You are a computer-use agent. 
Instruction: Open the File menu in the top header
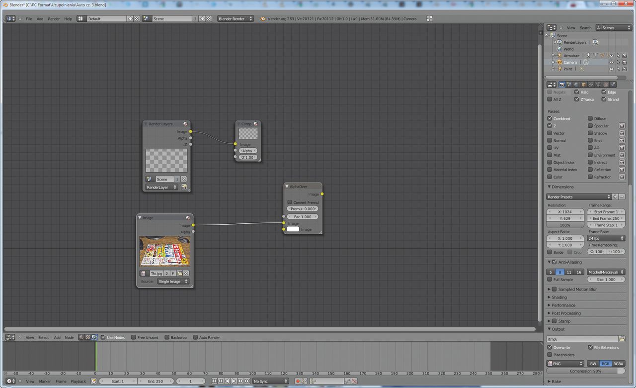29,18
